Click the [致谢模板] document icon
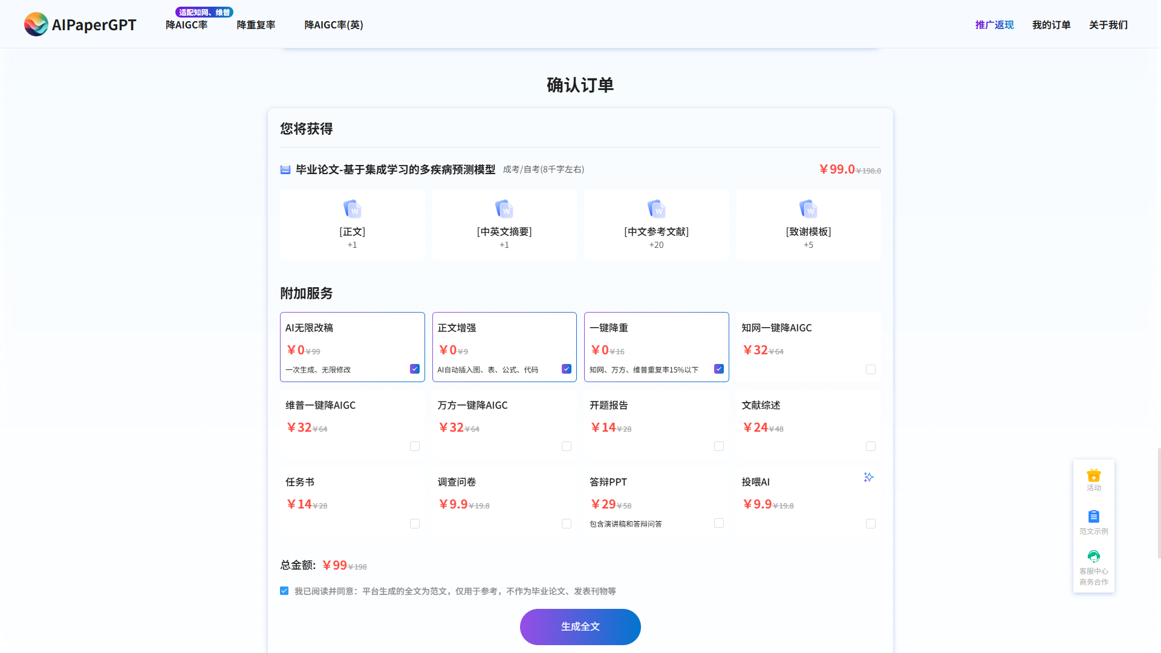1161x653 pixels. (x=808, y=209)
